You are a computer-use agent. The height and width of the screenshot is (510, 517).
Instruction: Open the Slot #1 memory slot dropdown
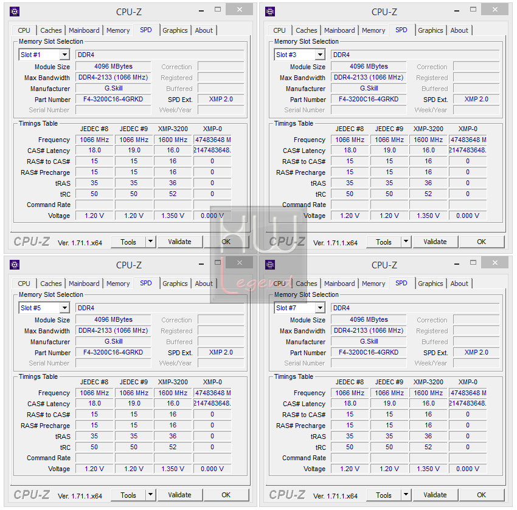pos(64,55)
